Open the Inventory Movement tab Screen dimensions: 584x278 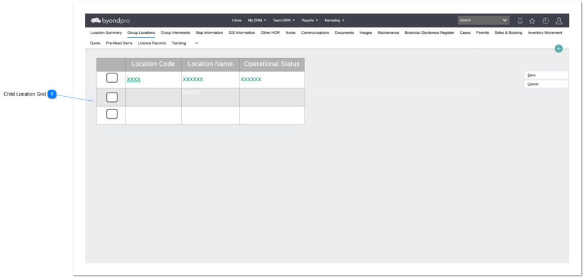coord(544,33)
